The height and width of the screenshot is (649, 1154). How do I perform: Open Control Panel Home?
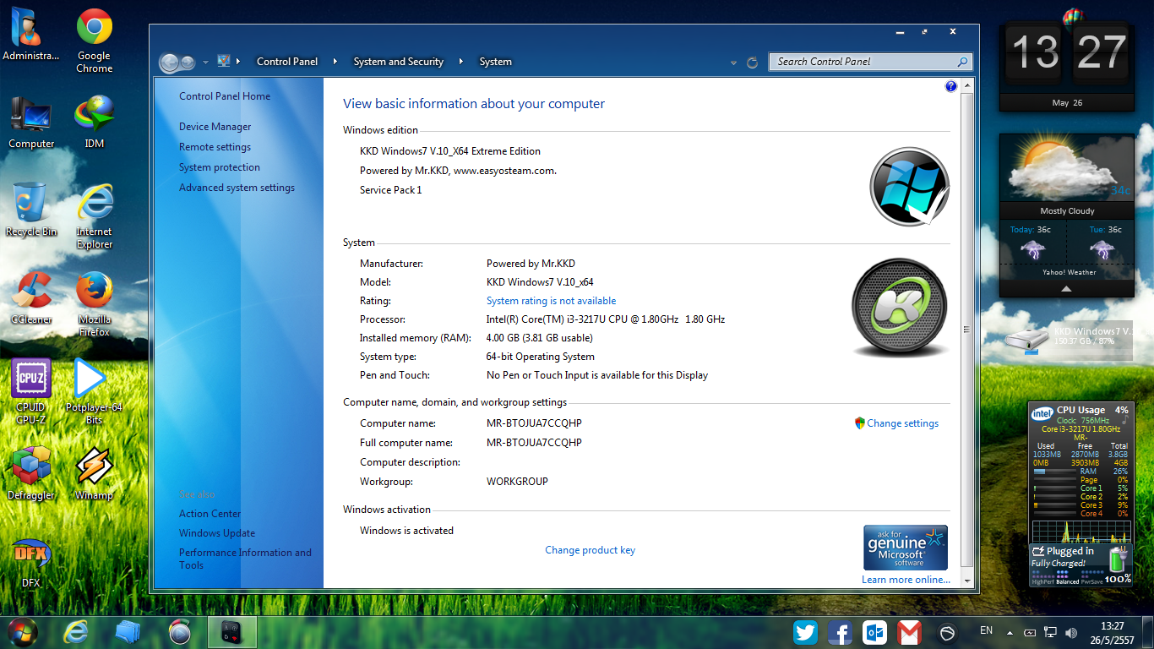[225, 96]
